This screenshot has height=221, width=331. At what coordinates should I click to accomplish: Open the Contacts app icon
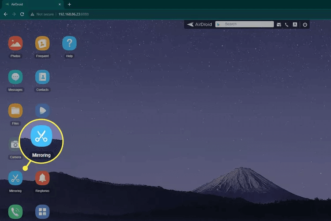point(42,77)
